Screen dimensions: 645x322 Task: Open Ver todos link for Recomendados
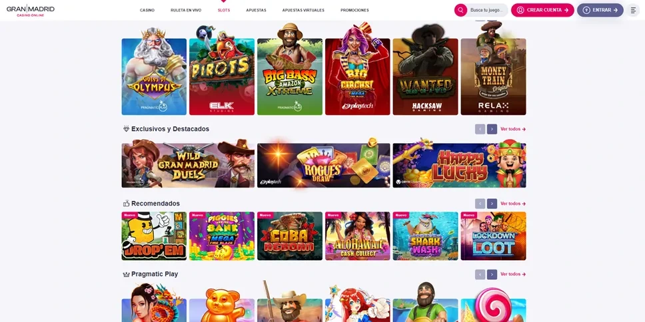513,204
